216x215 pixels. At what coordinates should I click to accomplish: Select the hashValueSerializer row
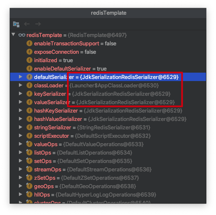(108, 119)
